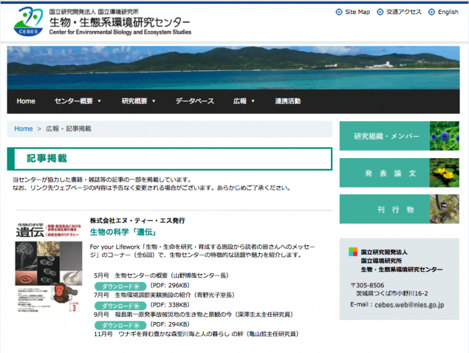Open the 発表論文 banner
469x353 pixels.
pos(399,173)
